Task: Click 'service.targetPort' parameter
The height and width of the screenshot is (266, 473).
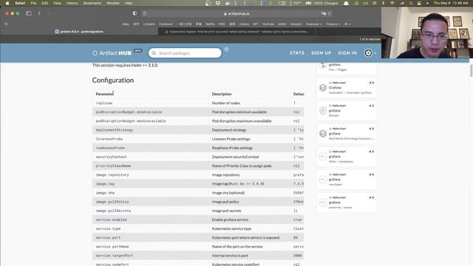Action: (115, 256)
